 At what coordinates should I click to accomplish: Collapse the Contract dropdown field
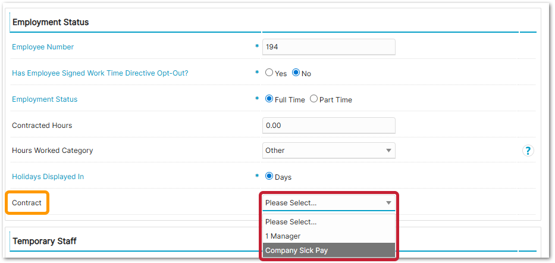(x=328, y=203)
